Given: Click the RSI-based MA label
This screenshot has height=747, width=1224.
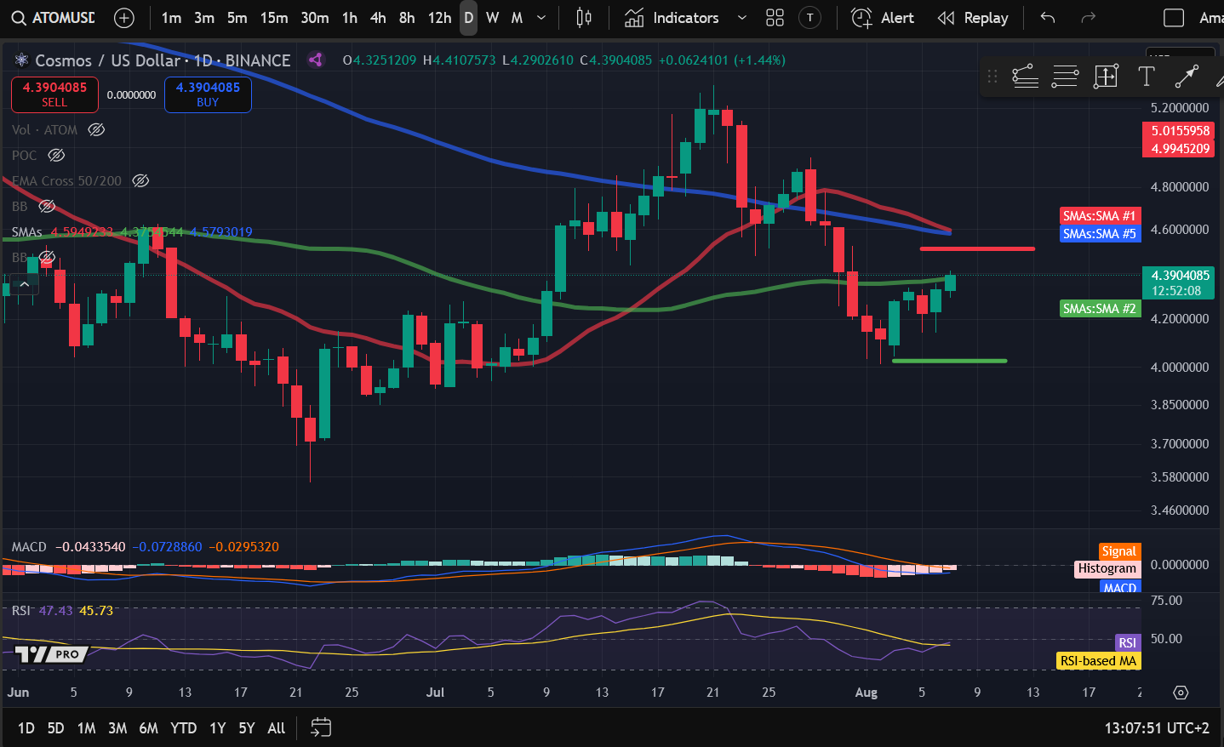Looking at the screenshot, I should tap(1098, 660).
